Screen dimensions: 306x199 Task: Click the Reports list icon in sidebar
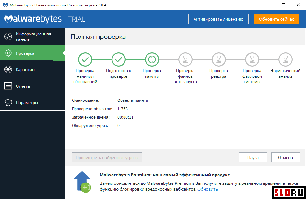click(x=8, y=86)
